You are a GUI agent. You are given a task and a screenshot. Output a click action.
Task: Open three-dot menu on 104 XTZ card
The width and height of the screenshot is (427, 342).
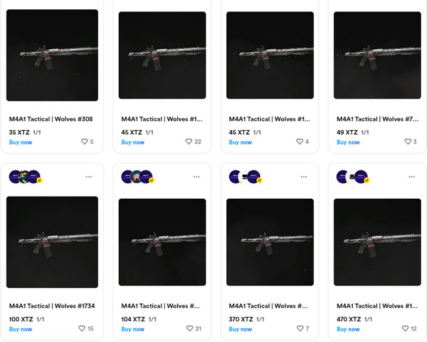[x=196, y=177]
